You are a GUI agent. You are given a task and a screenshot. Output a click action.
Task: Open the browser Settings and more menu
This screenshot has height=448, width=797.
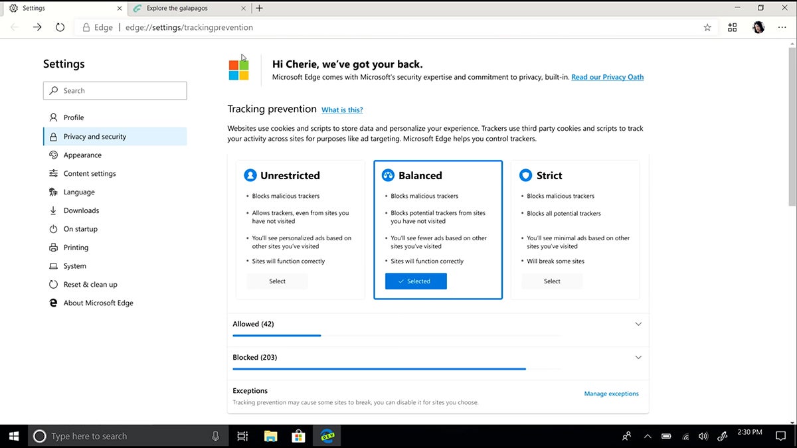[x=782, y=27]
